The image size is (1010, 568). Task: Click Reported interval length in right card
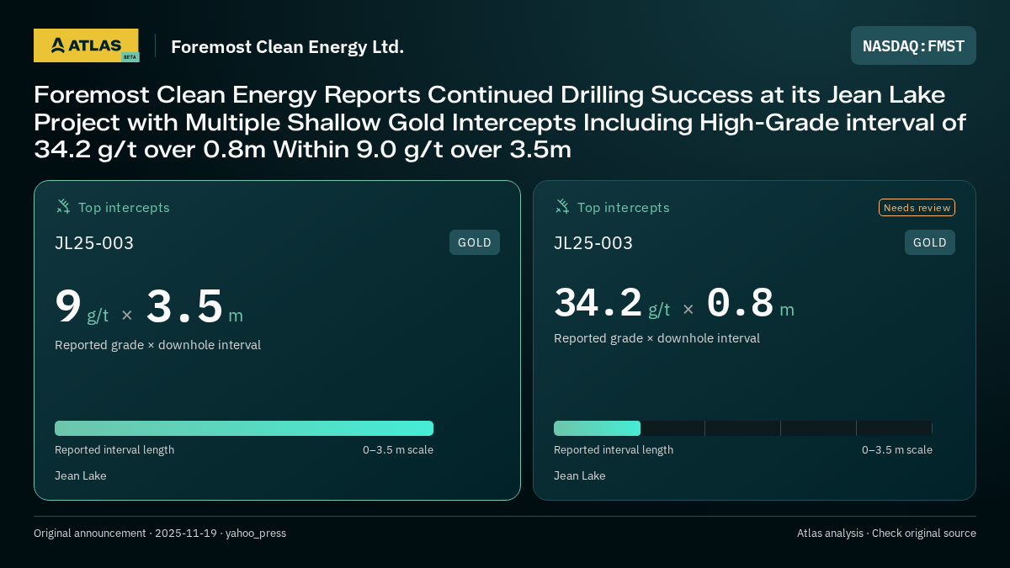(x=614, y=449)
